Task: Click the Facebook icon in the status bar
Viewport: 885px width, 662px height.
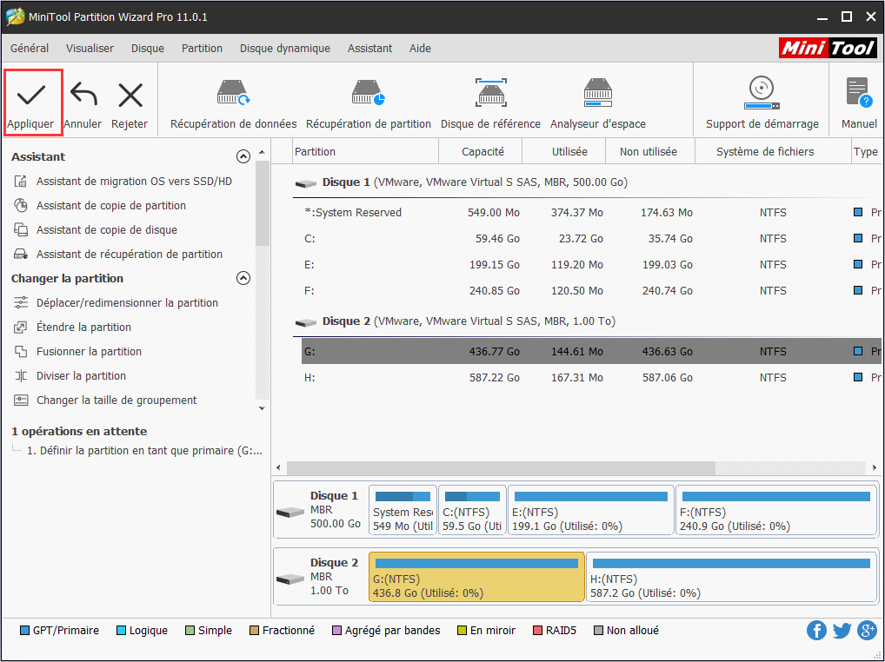Action: point(816,630)
